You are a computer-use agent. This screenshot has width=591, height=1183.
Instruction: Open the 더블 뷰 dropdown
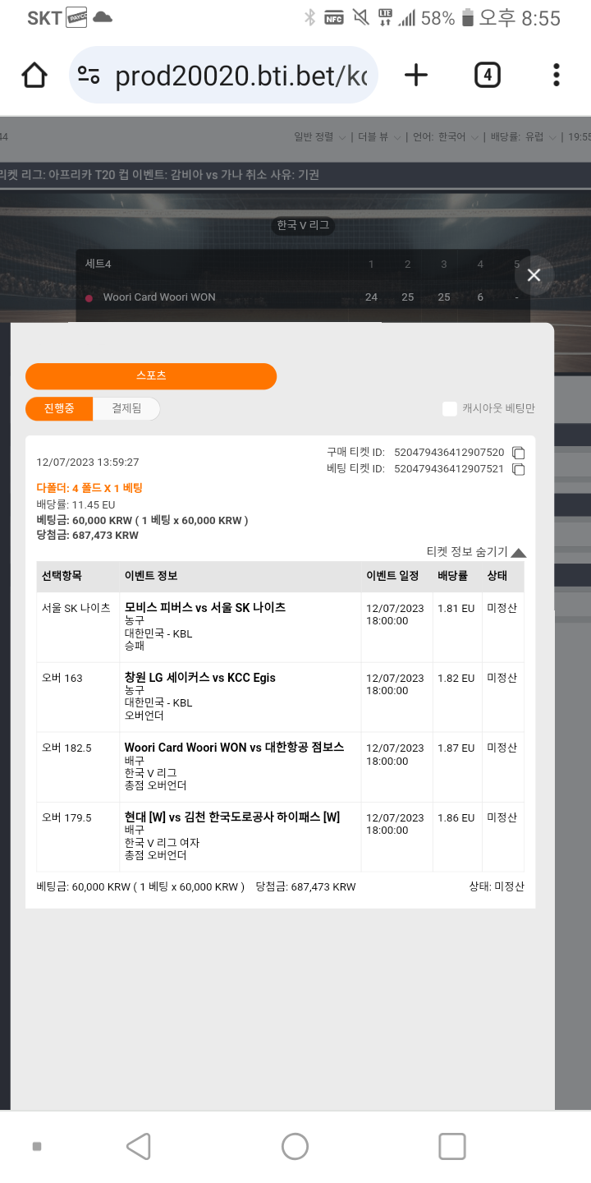[x=378, y=137]
